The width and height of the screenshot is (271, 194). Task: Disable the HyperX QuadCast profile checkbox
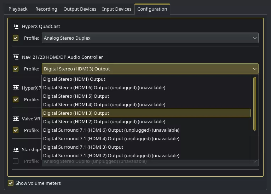click(x=16, y=38)
